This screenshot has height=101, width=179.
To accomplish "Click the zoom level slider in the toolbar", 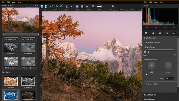I will tap(103, 6).
